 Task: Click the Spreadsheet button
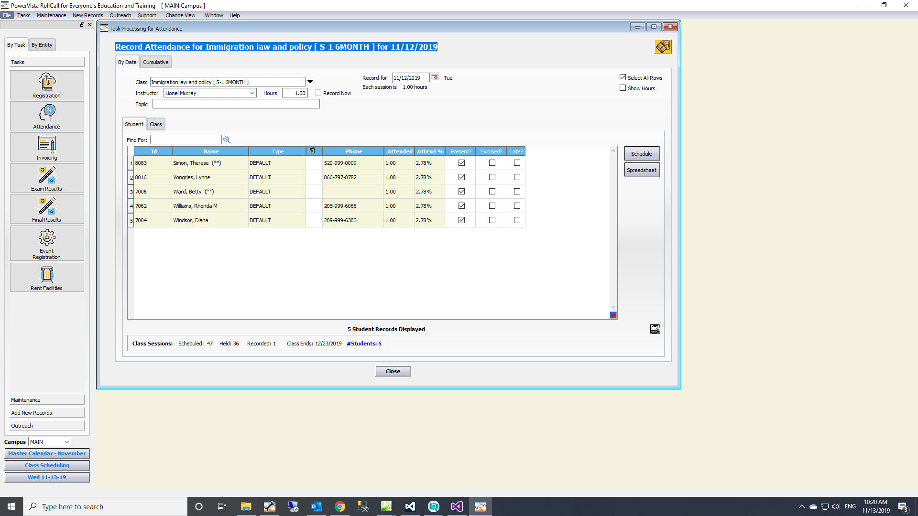click(x=642, y=170)
